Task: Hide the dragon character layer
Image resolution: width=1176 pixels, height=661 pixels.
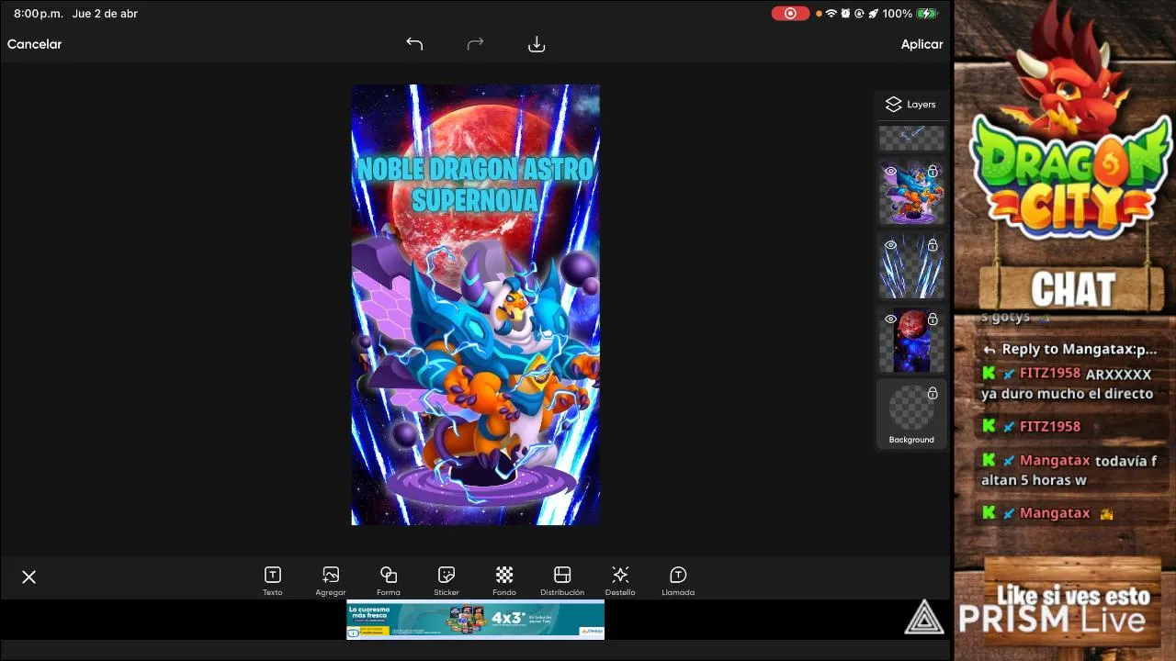Action: 890,172
